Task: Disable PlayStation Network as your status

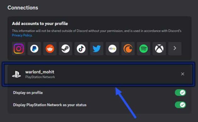Action: (x=180, y=105)
